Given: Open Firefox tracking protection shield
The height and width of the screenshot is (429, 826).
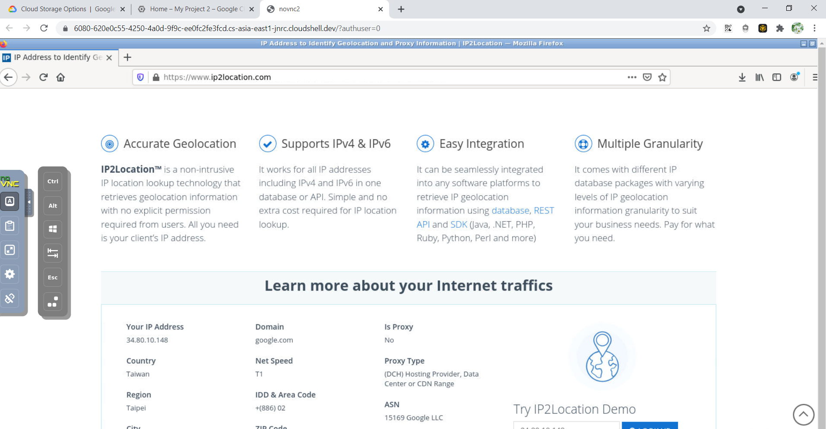Looking at the screenshot, I should point(140,77).
